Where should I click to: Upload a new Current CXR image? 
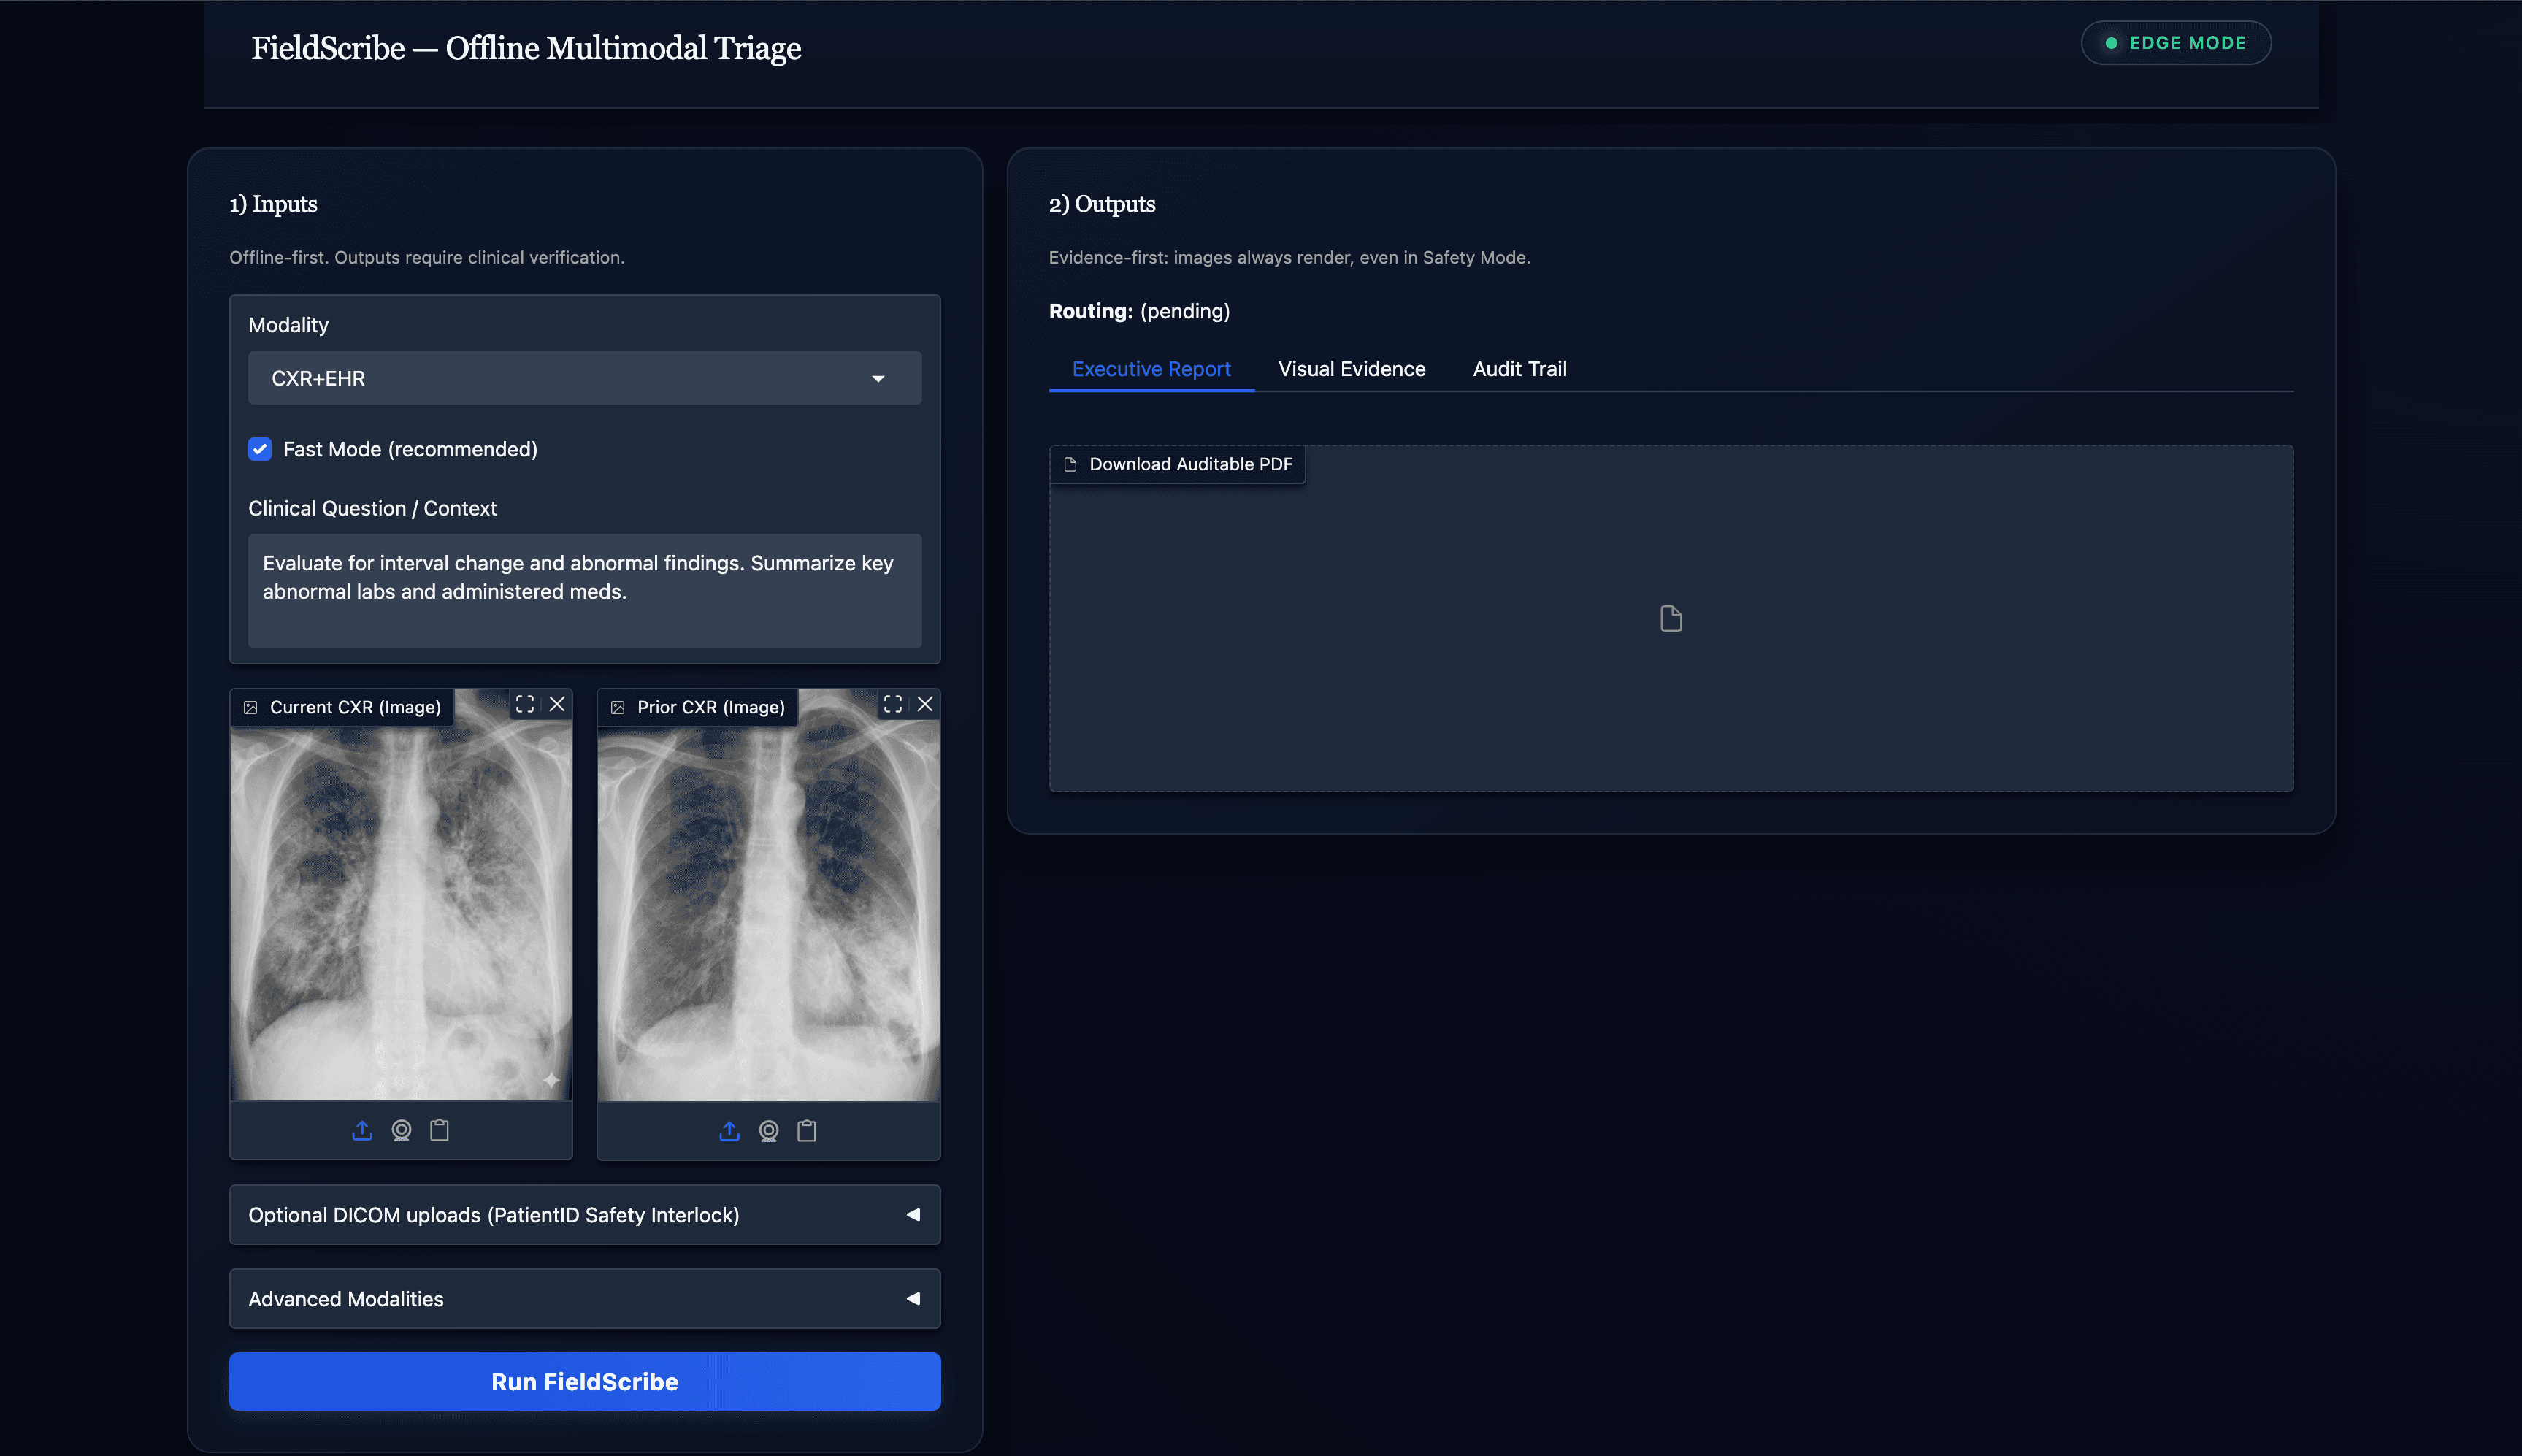363,1130
